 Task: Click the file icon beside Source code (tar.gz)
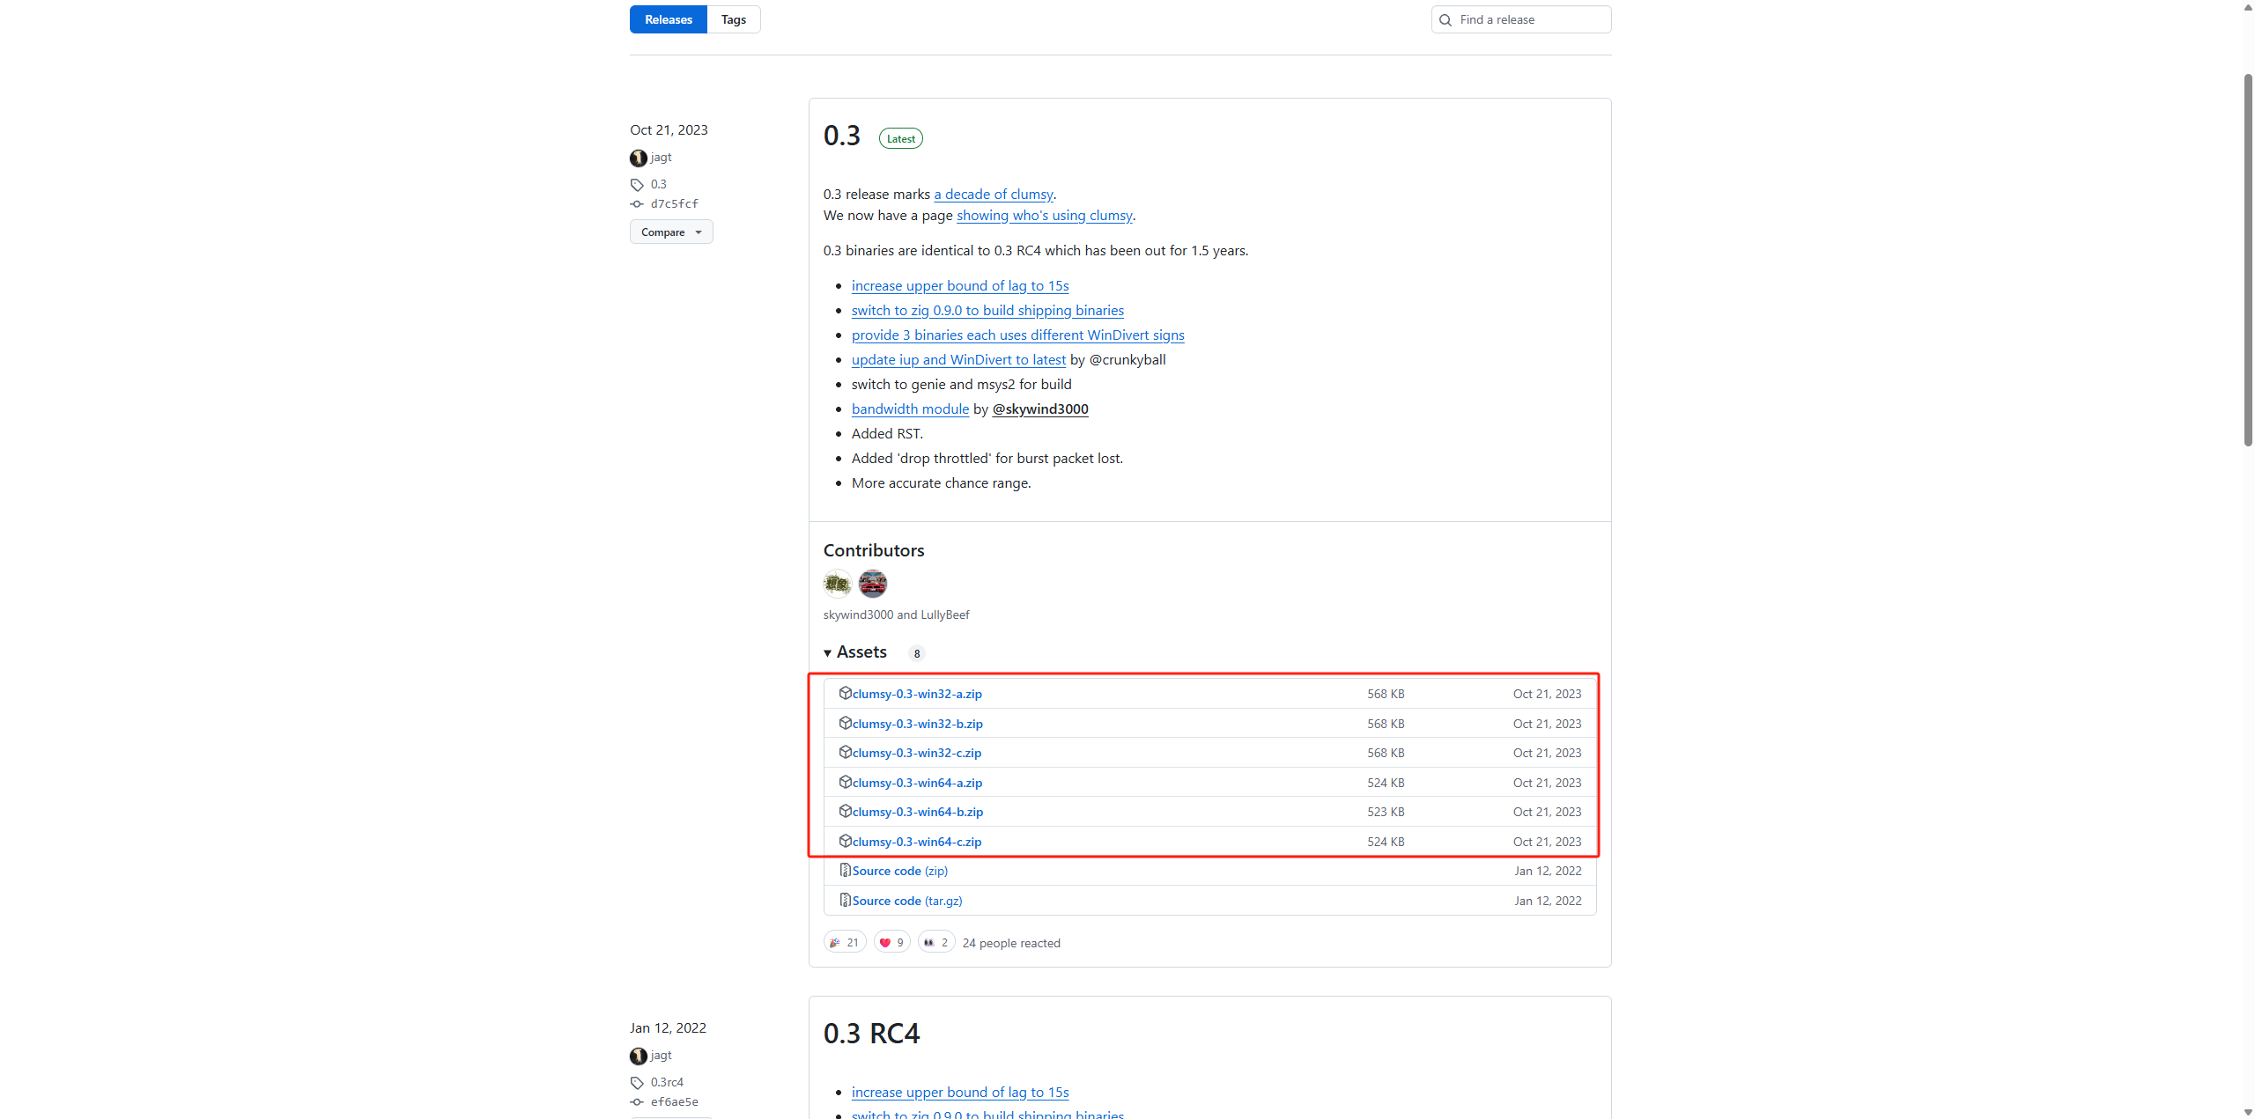[845, 900]
